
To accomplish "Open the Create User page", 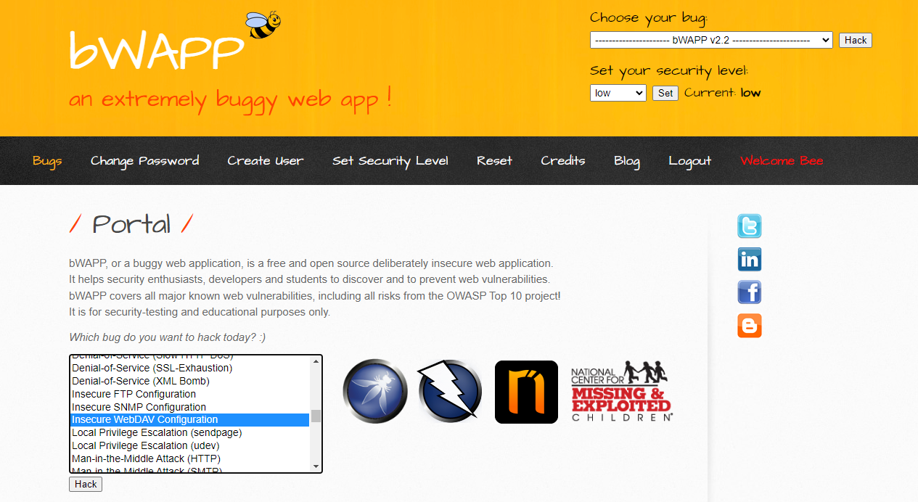I will point(266,161).
